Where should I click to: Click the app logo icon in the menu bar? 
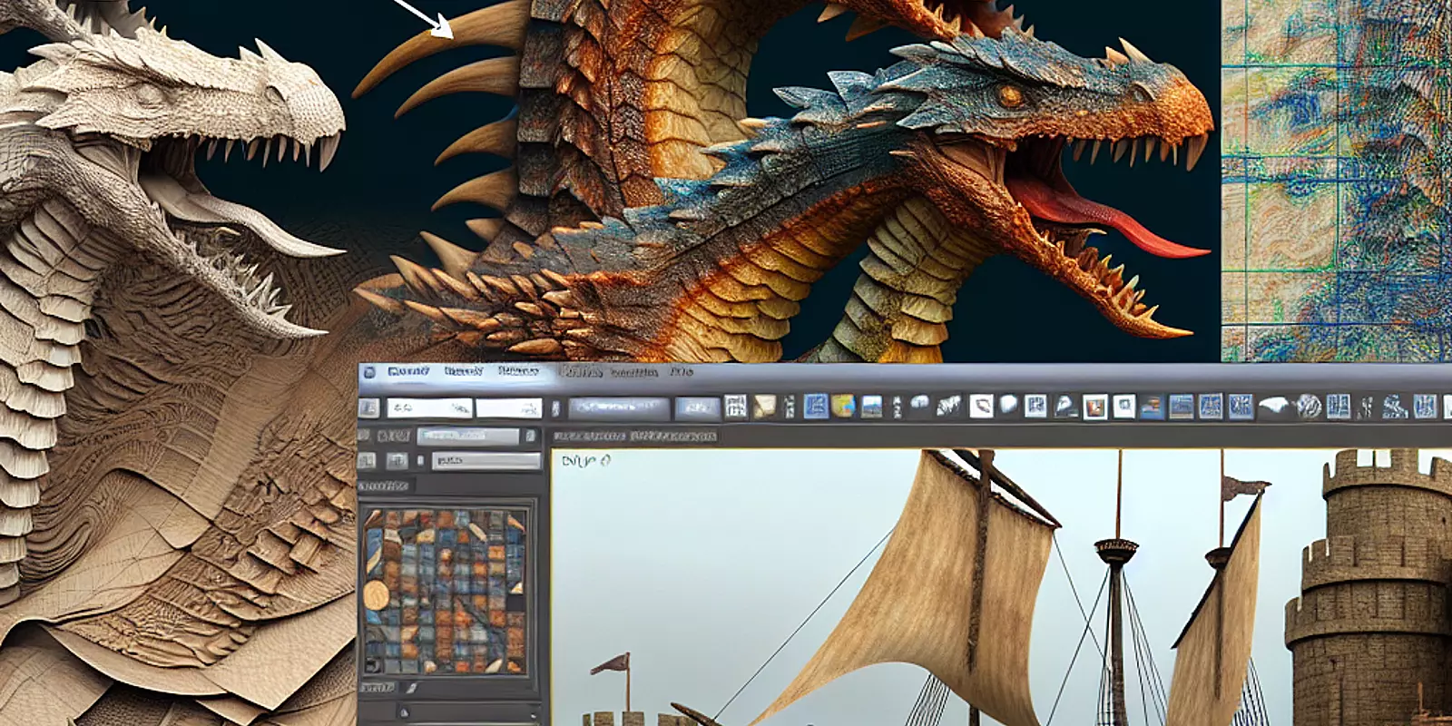click(x=368, y=372)
